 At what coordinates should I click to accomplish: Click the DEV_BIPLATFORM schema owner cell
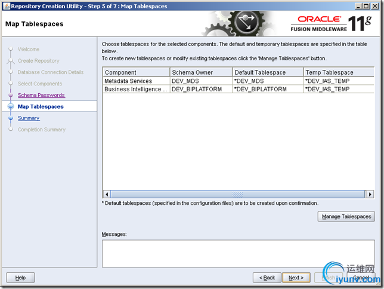tap(201, 89)
